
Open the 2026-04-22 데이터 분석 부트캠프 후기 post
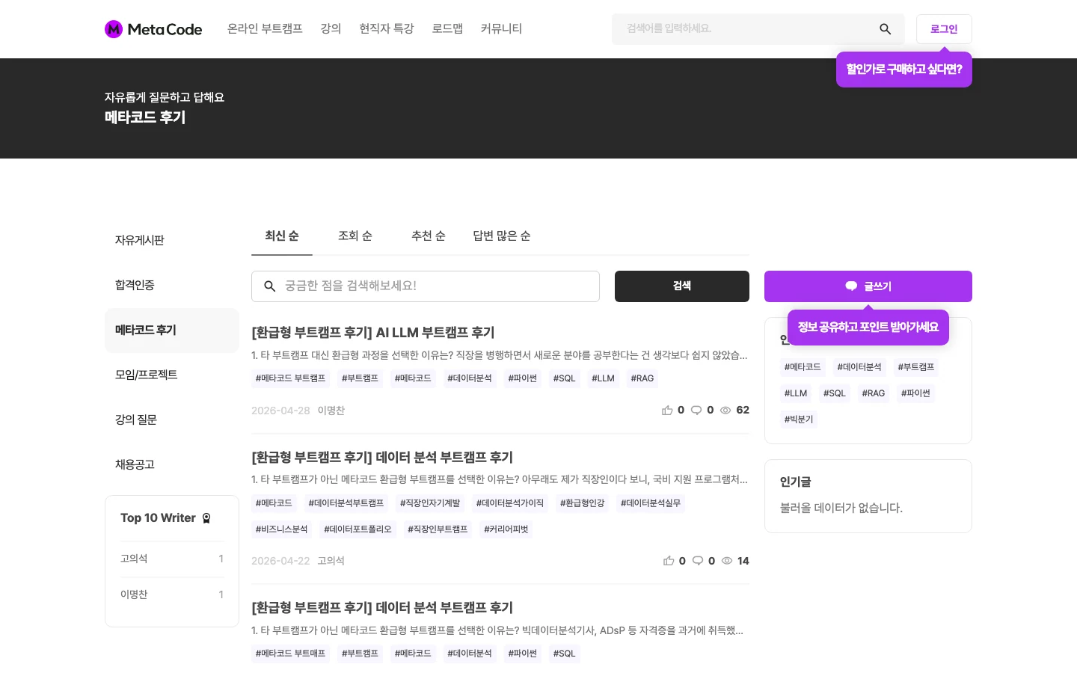(x=382, y=458)
